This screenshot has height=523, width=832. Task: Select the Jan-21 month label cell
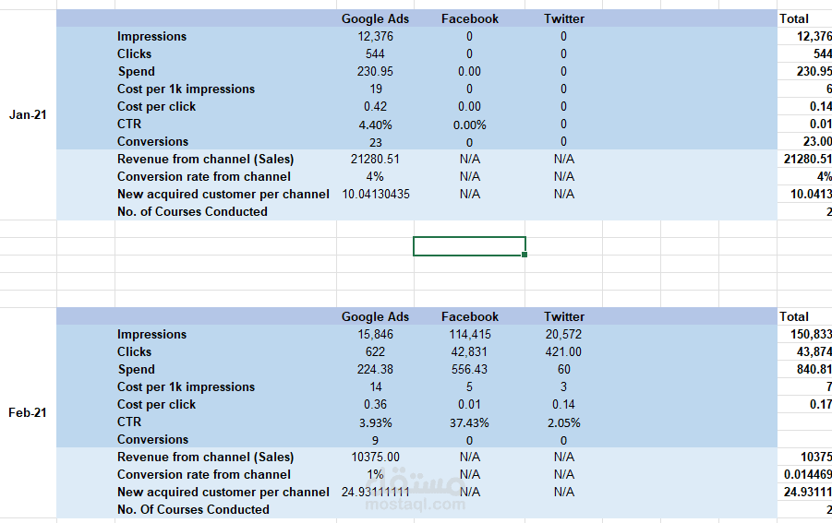[28, 114]
